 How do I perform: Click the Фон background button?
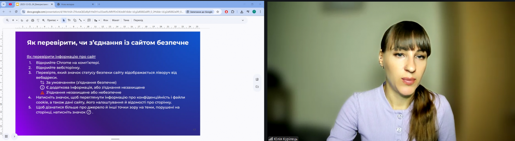point(106,20)
